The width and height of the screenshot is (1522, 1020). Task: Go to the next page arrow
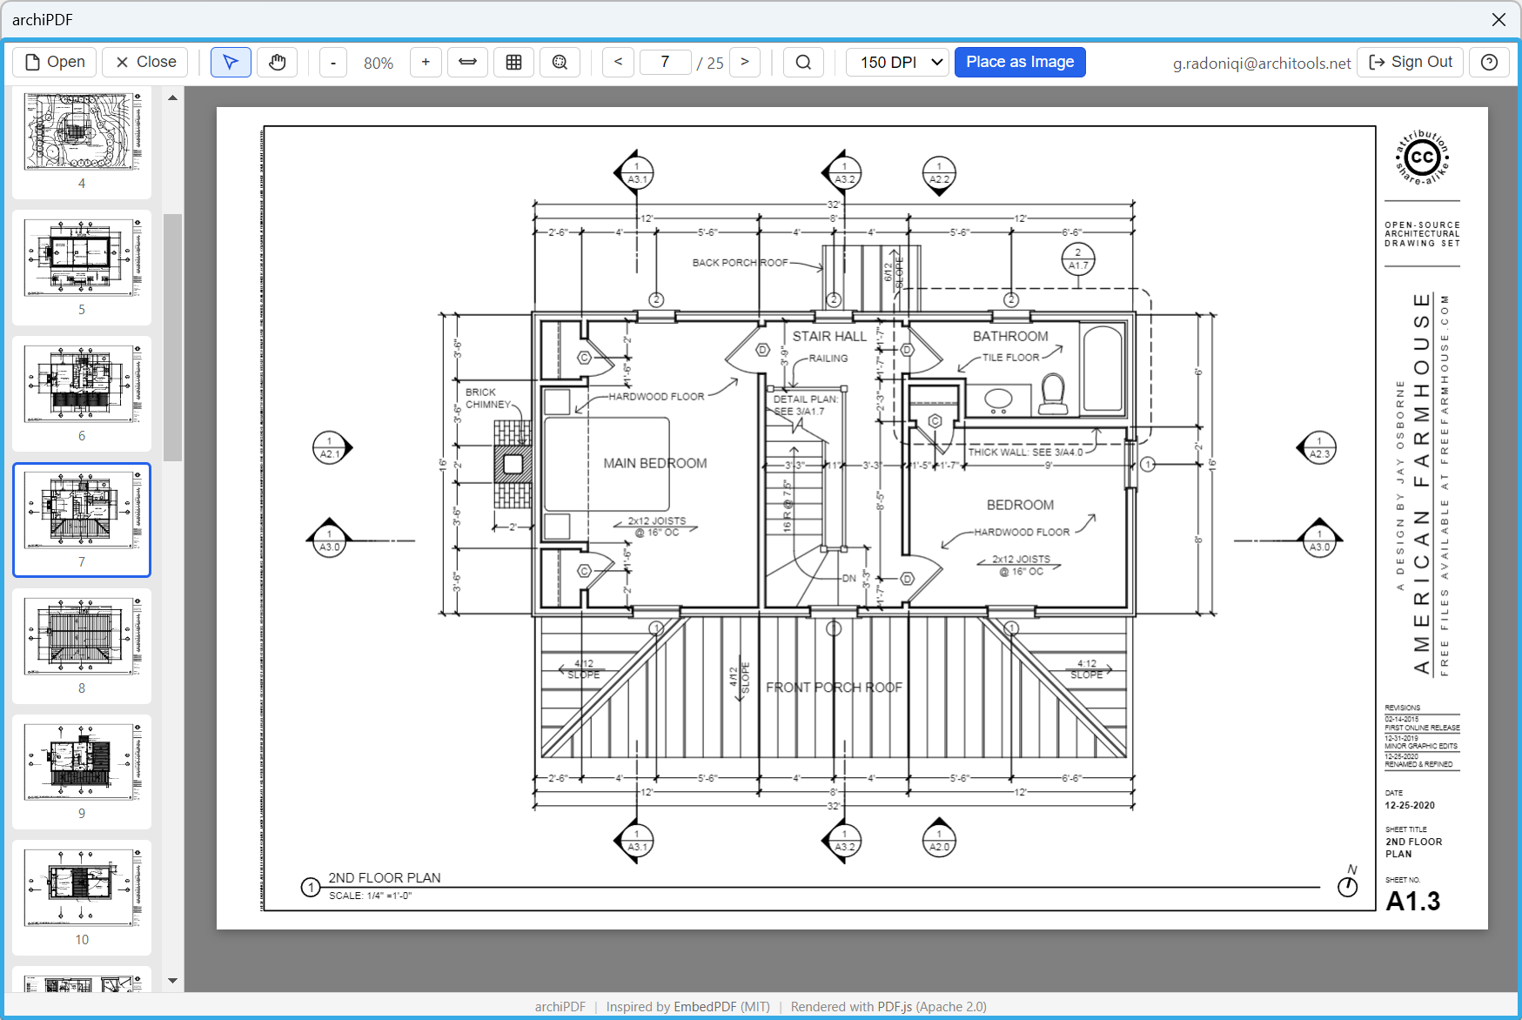click(745, 62)
